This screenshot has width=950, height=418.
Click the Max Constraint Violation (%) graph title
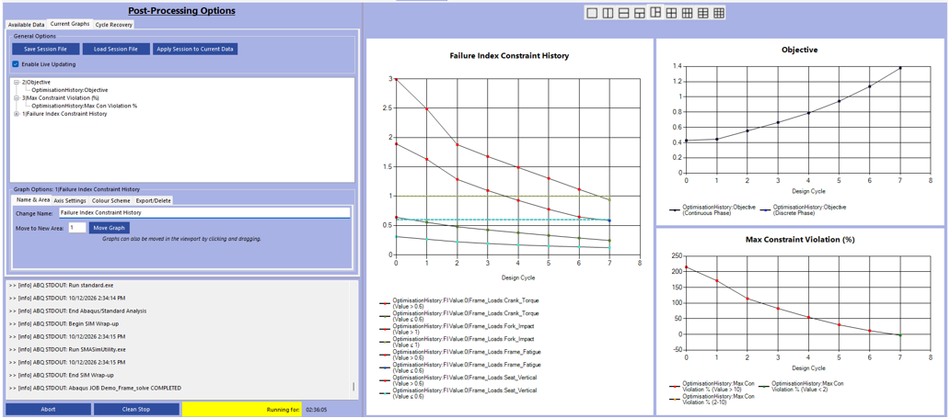coord(800,240)
